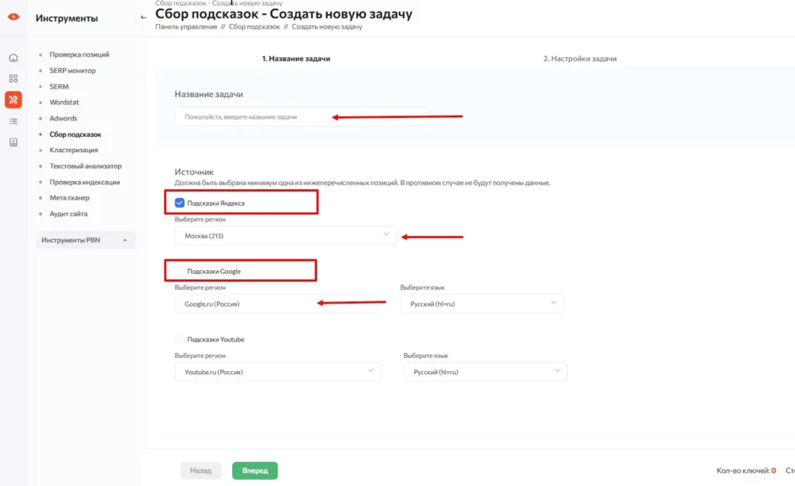Open the home icon in left rail
Screen dimensions: 795x486
click(13, 57)
